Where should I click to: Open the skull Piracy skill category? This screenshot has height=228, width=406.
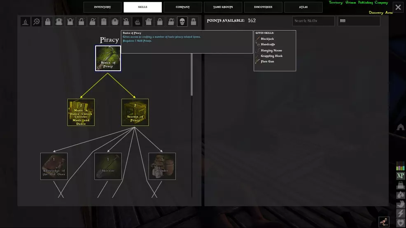[182, 21]
